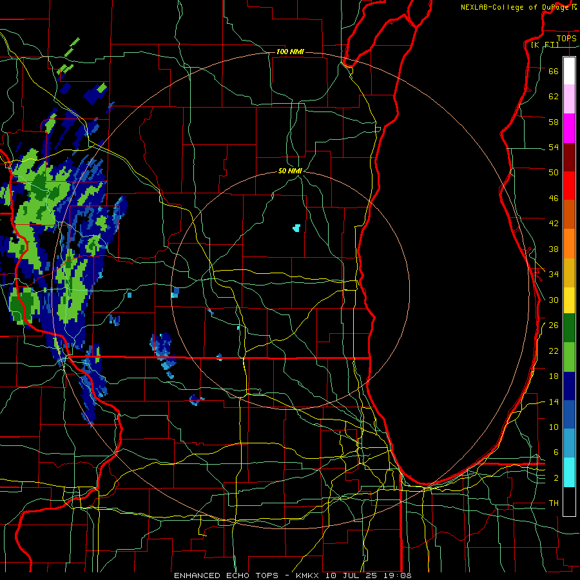Click the "KMKX" radar site identifier
The height and width of the screenshot is (580, 580).
[309, 575]
